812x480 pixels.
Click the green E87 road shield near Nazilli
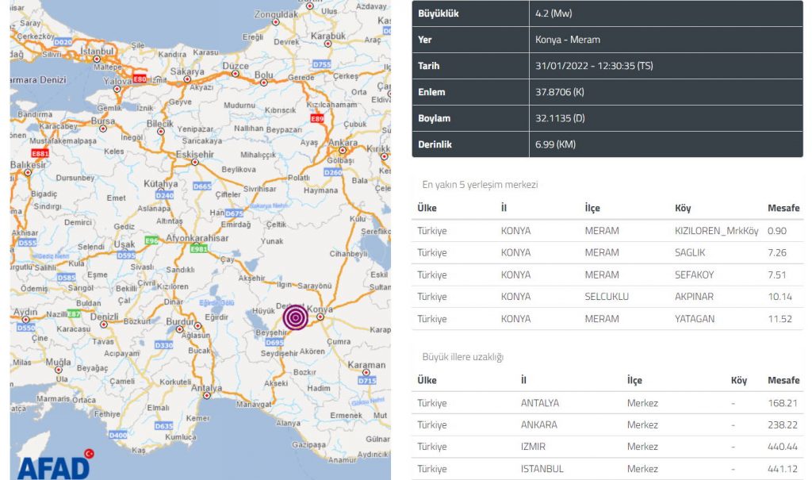coord(74,313)
